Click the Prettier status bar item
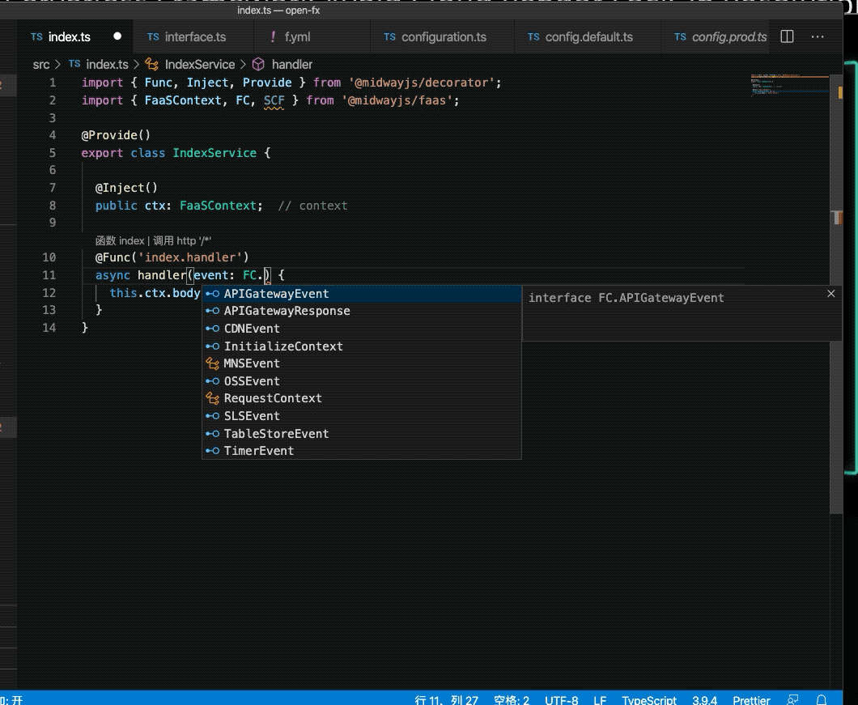This screenshot has width=858, height=705. 751,700
